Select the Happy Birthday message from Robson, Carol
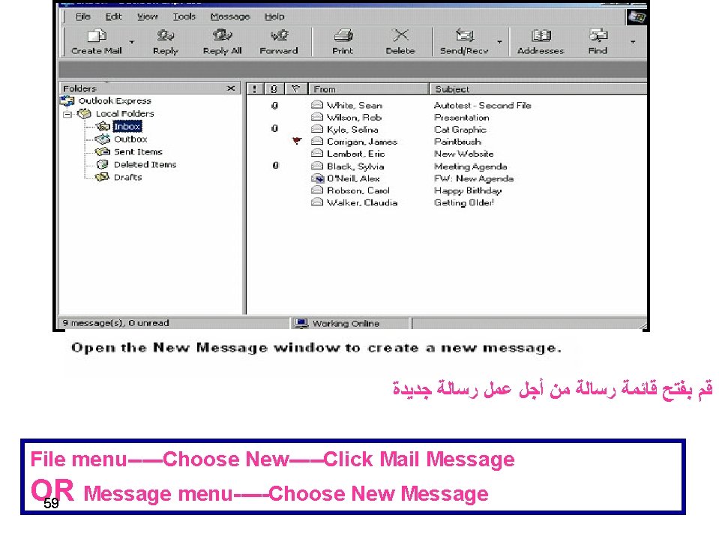The image size is (719, 539). tap(468, 190)
